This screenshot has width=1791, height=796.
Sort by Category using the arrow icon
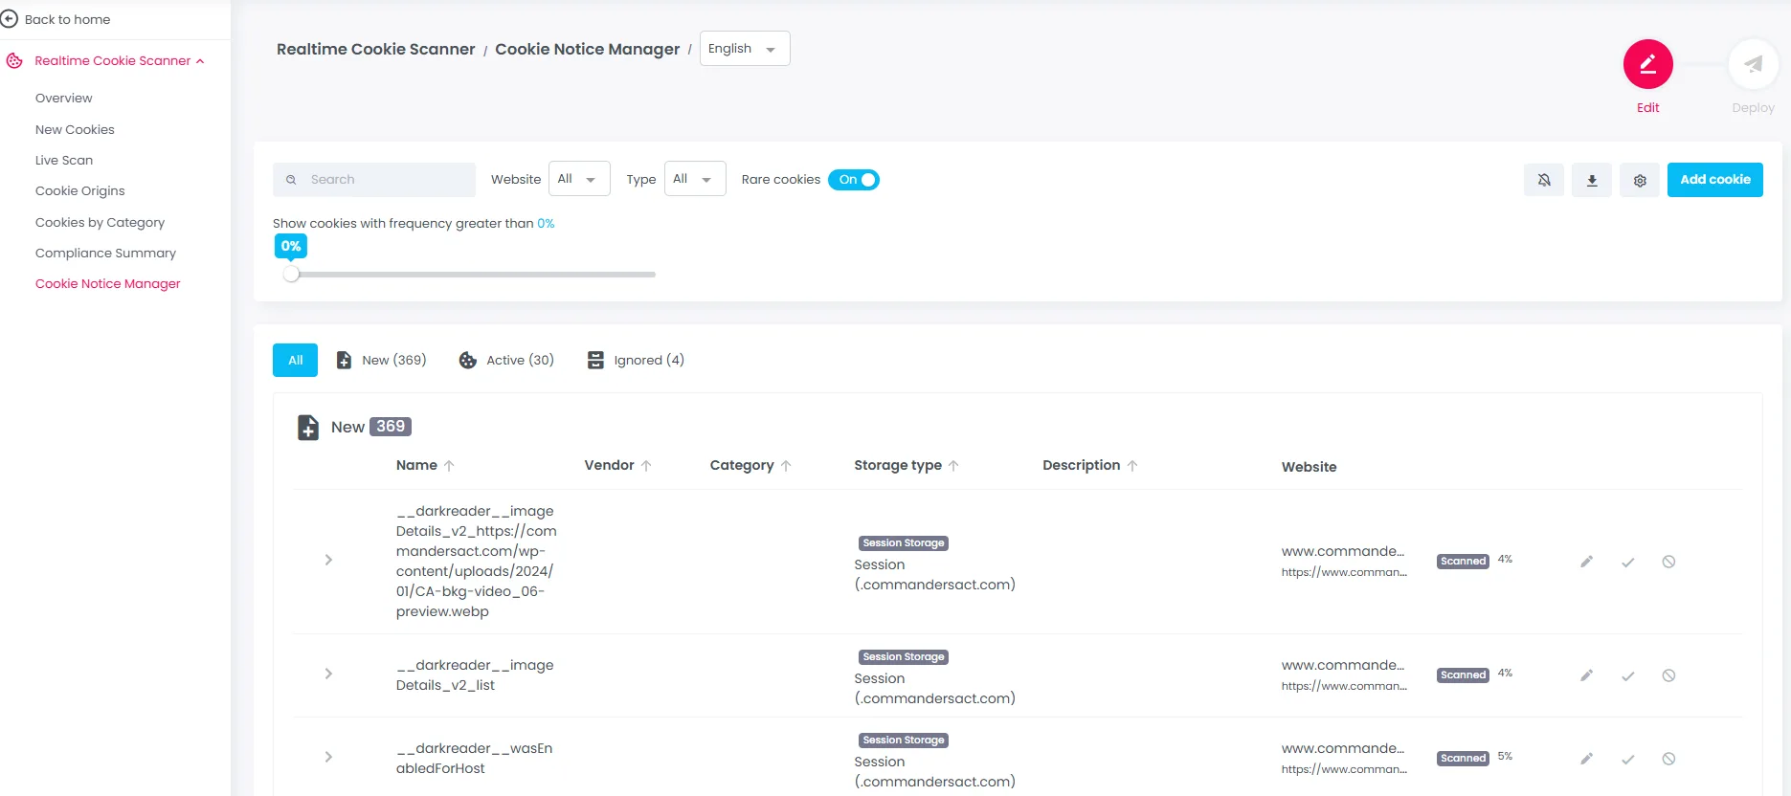pos(786,466)
